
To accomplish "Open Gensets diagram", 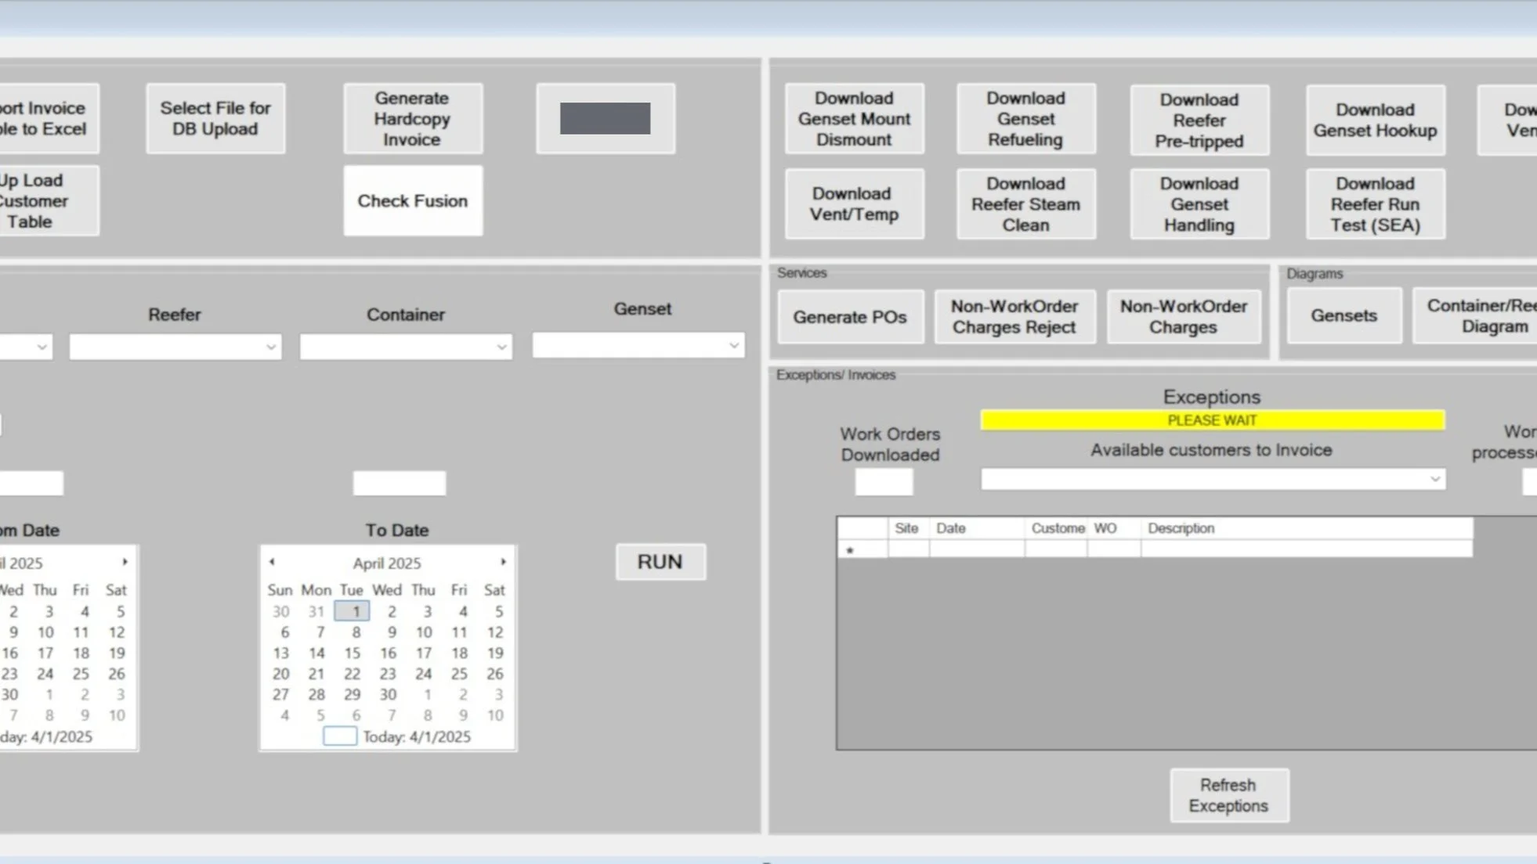I will click(x=1344, y=315).
